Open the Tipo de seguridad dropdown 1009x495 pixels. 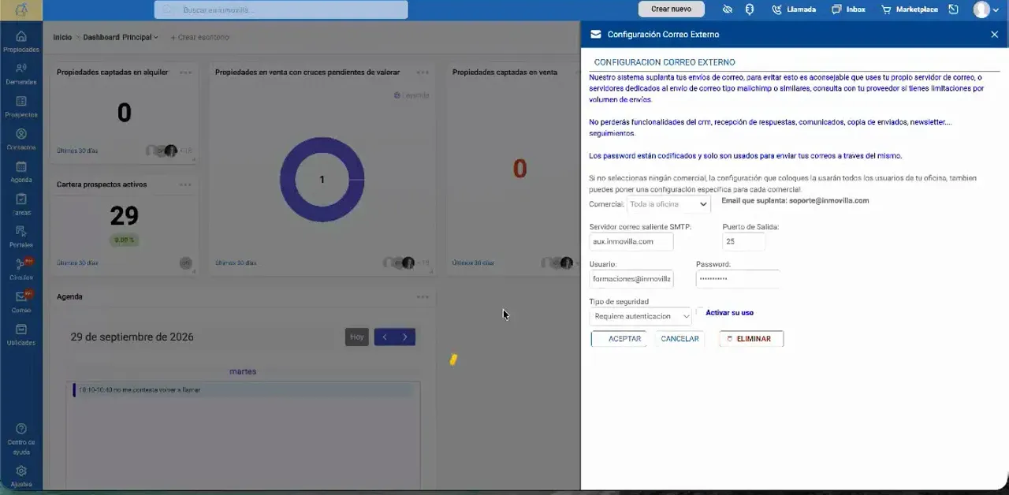click(x=640, y=316)
